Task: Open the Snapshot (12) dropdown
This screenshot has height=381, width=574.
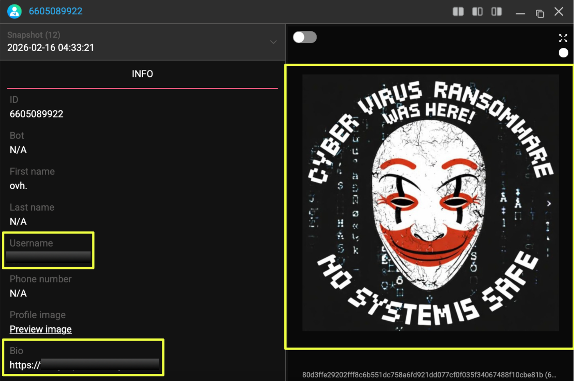Action: [143, 42]
